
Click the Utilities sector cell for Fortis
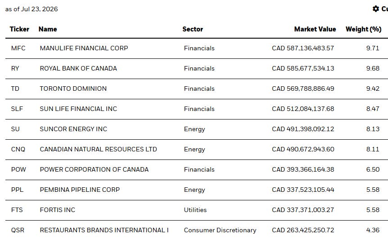(x=195, y=210)
